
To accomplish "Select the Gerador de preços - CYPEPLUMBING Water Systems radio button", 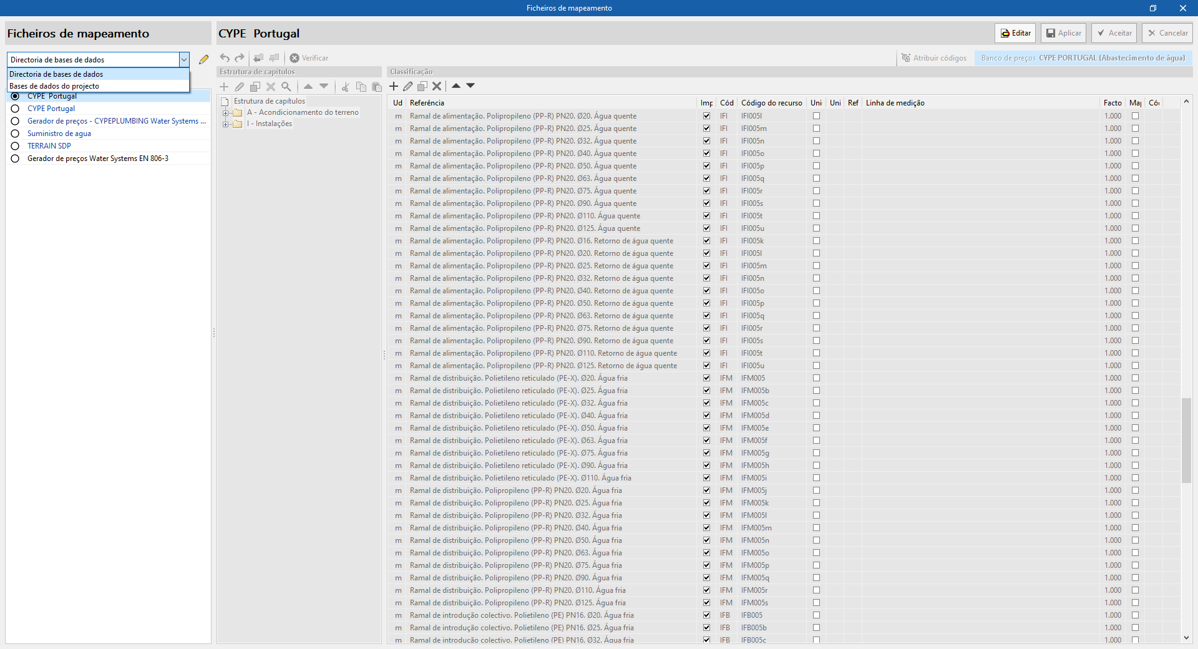I will [15, 121].
